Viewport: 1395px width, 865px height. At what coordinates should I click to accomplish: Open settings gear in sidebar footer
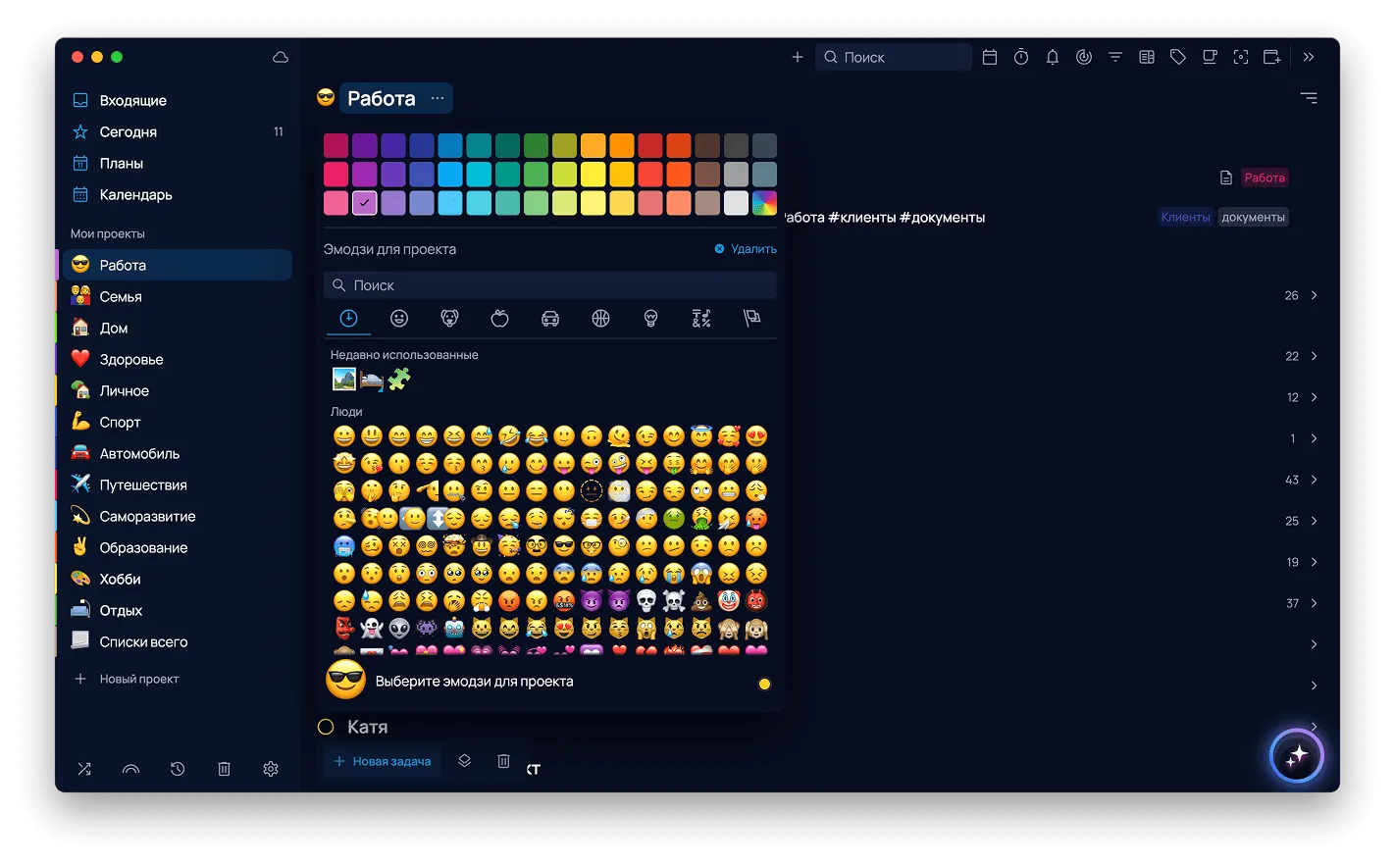[x=271, y=769]
